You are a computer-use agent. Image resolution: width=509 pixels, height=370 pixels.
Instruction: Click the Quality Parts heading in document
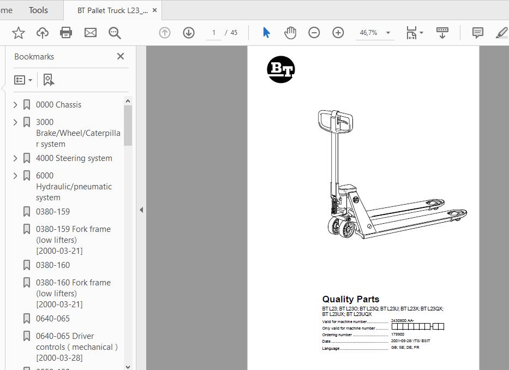[x=351, y=299]
